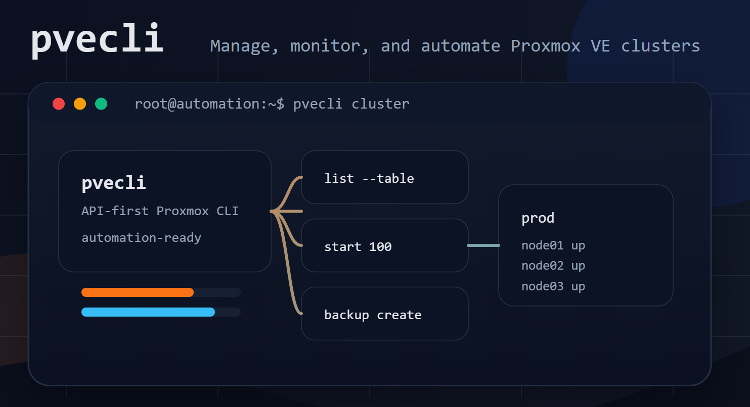The image size is (750, 407).
Task: Click the orange progress bar
Action: [x=138, y=292]
